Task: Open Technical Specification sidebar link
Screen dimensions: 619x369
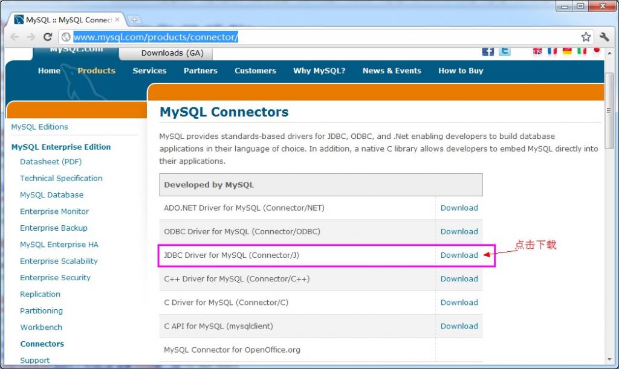Action: coord(61,178)
